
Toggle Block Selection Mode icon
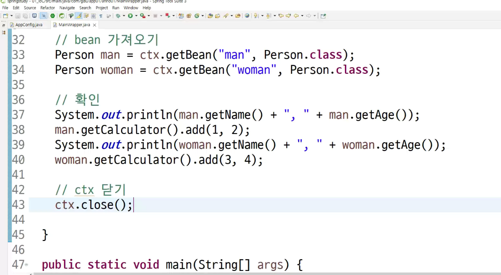pyautogui.click(x=93, y=16)
